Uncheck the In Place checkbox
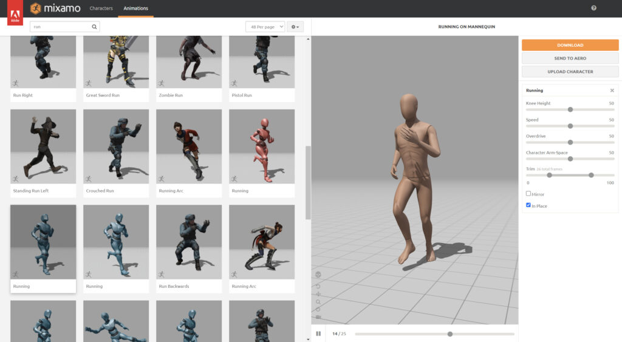 coord(528,205)
